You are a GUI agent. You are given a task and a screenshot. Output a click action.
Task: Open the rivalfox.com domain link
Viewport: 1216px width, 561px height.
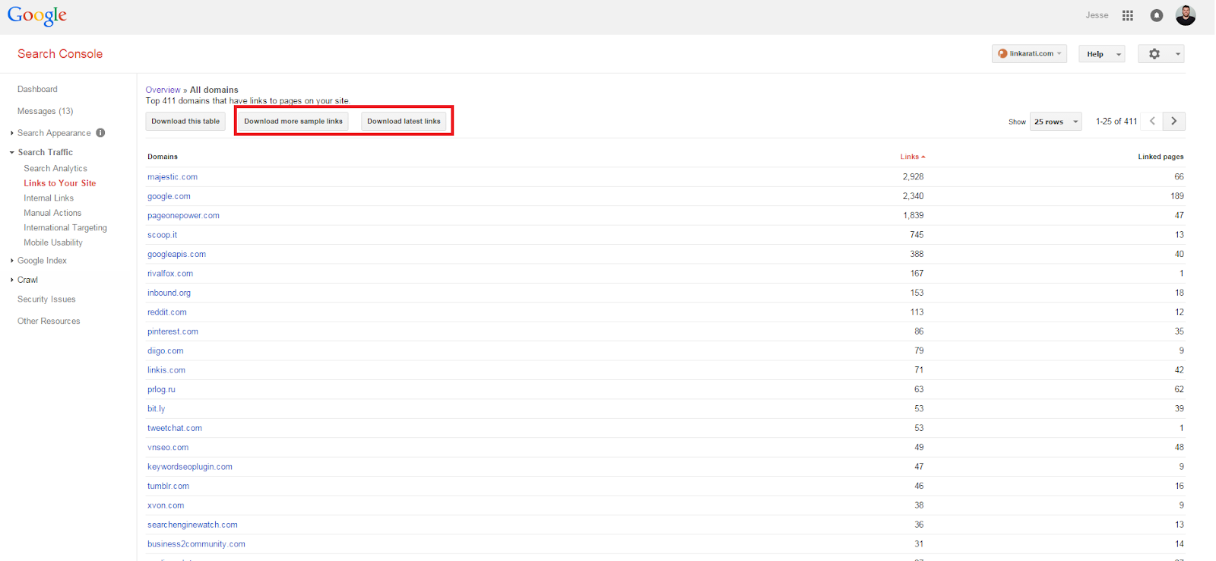point(170,274)
